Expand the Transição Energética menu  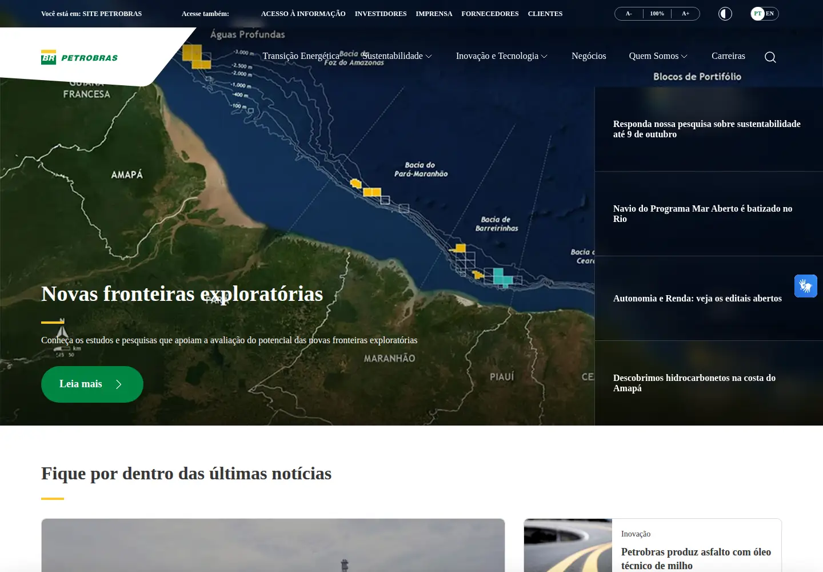[x=301, y=56]
